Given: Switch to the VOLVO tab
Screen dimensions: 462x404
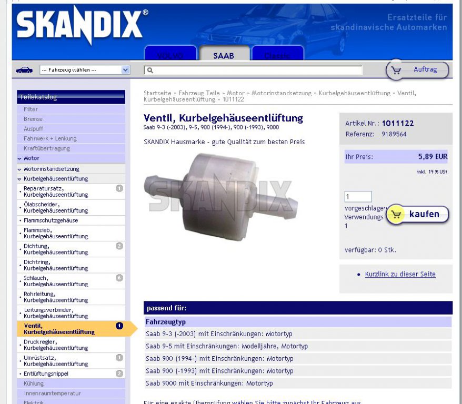Looking at the screenshot, I should click(170, 53).
